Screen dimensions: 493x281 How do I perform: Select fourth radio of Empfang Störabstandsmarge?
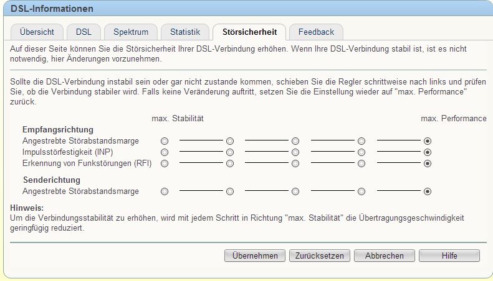[x=361, y=141]
